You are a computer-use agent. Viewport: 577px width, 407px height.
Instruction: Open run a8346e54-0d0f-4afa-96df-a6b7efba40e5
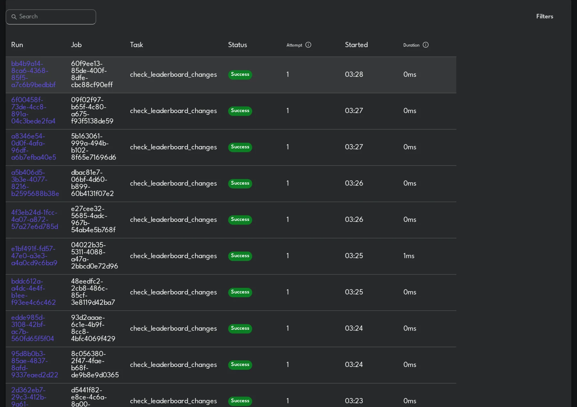pyautogui.click(x=34, y=147)
